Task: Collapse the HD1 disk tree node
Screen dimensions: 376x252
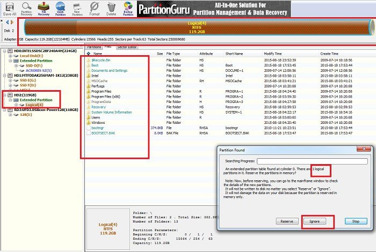Action: [4, 76]
